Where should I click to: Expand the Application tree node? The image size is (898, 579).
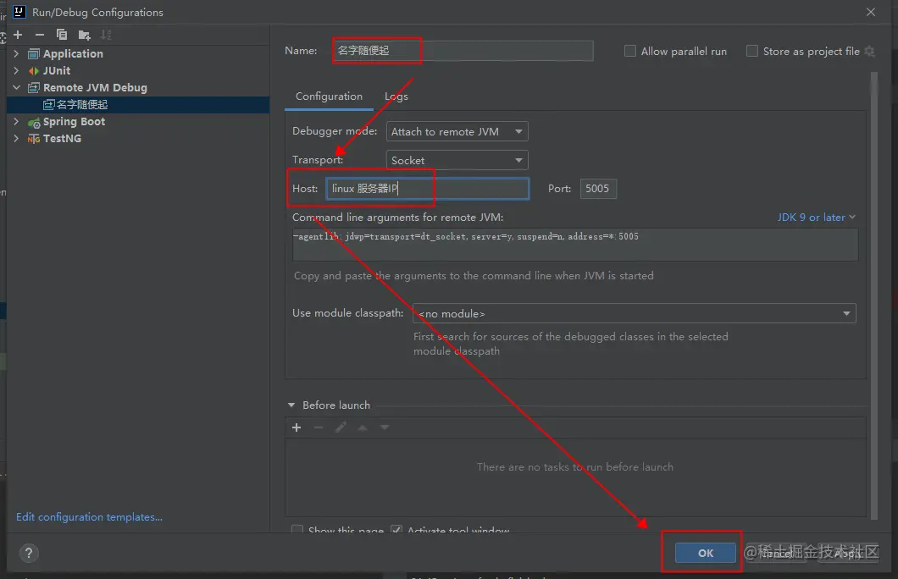(17, 54)
